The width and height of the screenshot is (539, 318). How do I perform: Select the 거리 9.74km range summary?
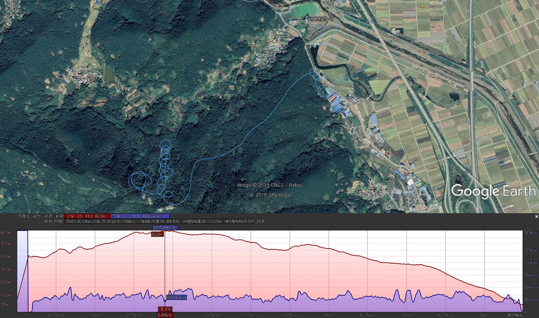[x=78, y=221]
